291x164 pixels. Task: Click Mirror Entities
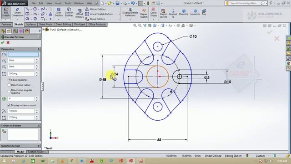point(95,9)
